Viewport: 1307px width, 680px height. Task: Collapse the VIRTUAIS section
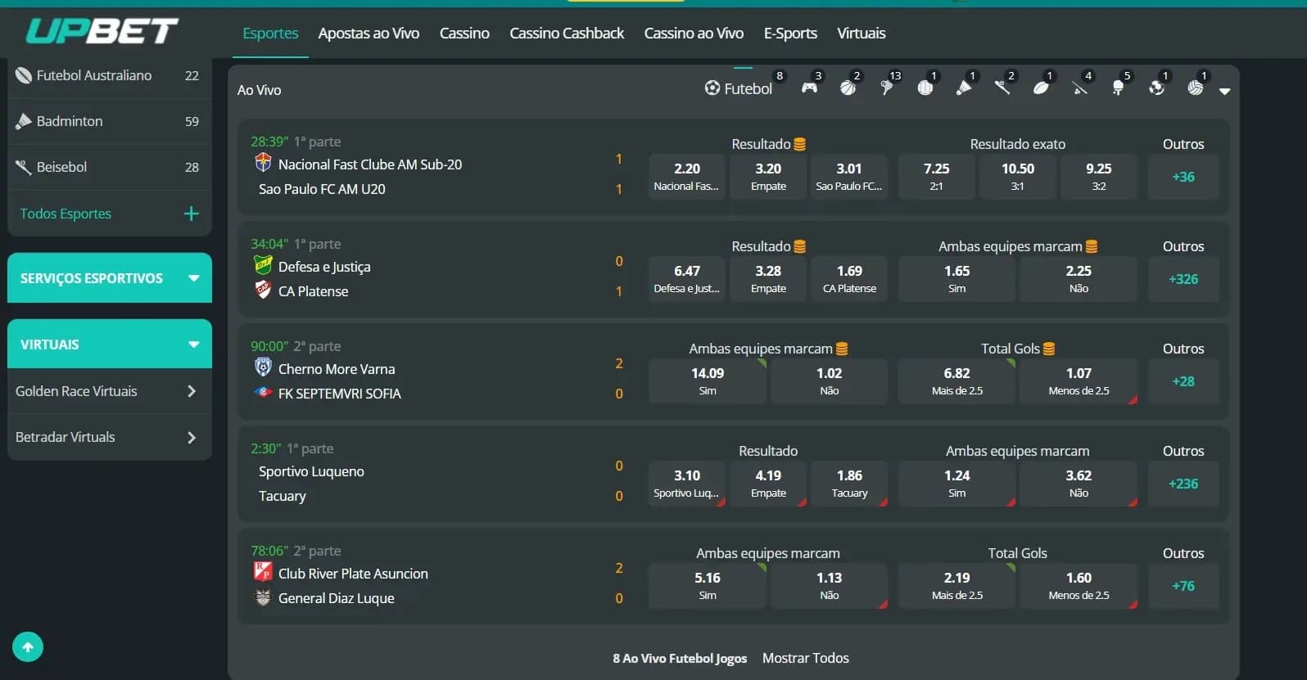pos(110,345)
